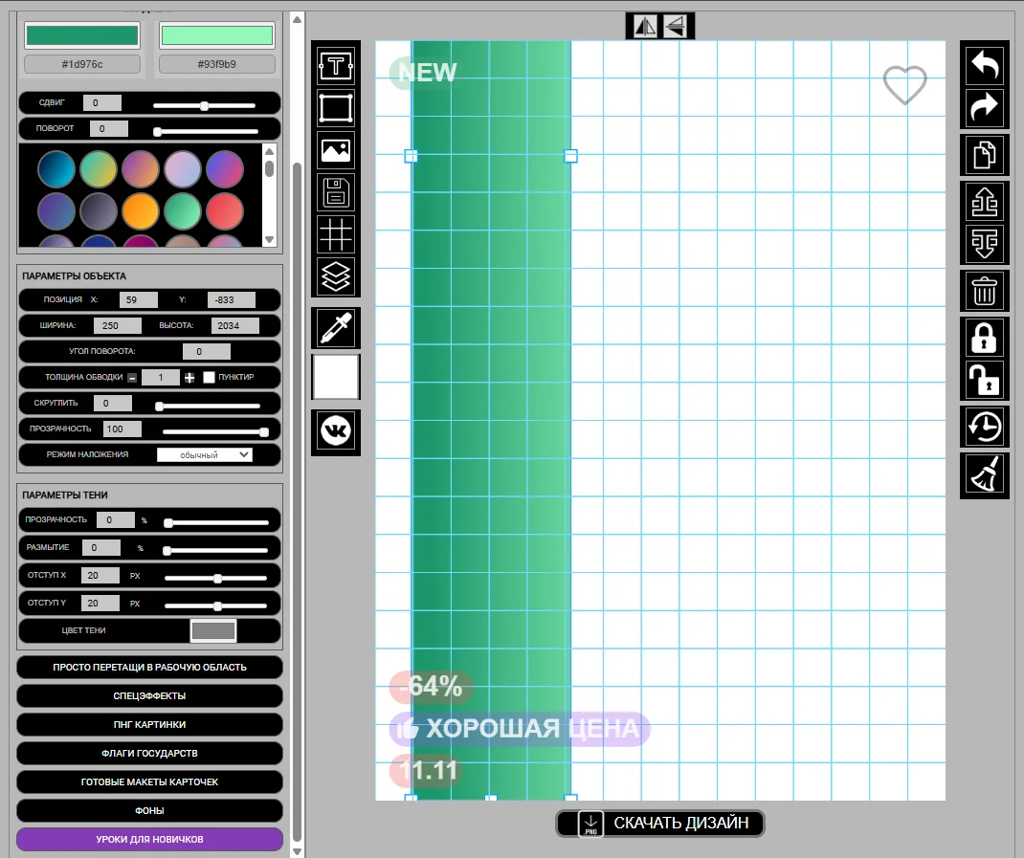This screenshot has height=858, width=1024.
Task: Click the heart favorite icon on canvas
Action: (904, 85)
